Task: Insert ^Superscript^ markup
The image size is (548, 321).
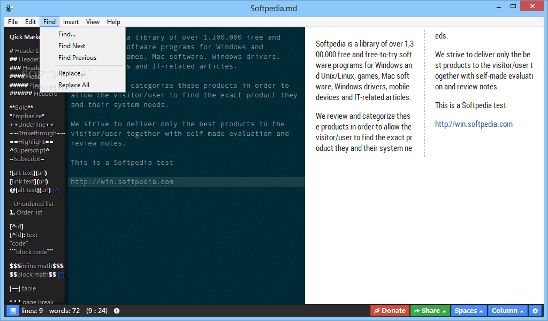Action: click(30, 150)
